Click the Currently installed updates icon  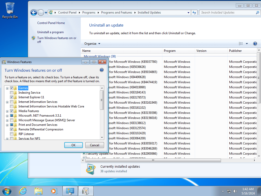tap(91, 169)
